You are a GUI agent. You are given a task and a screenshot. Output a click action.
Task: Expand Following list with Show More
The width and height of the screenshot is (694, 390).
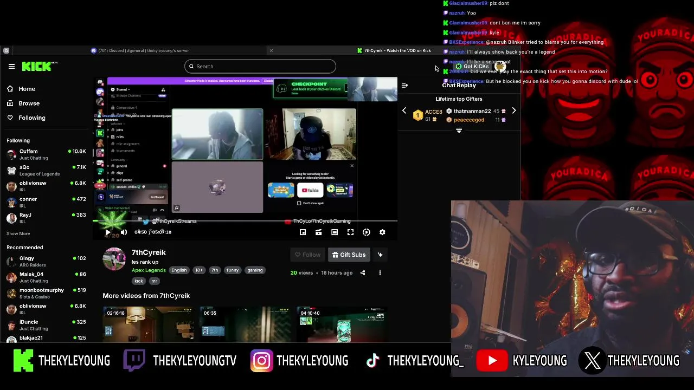18,233
